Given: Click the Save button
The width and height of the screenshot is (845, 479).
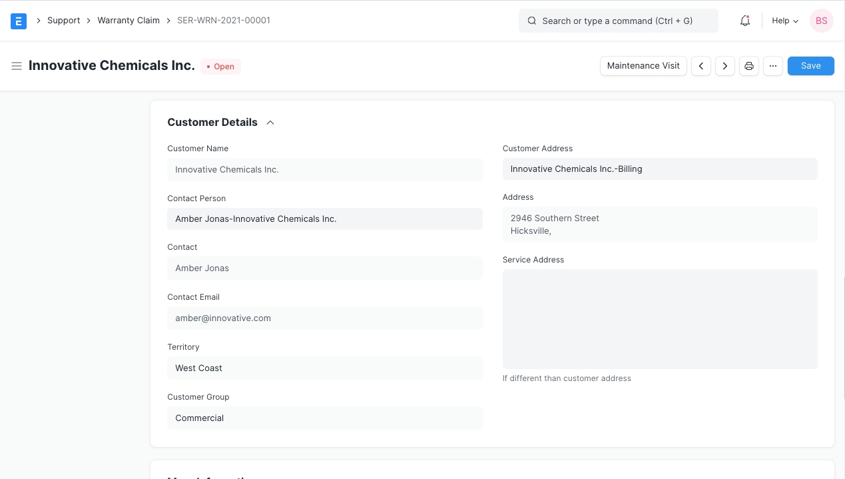Looking at the screenshot, I should [x=810, y=66].
